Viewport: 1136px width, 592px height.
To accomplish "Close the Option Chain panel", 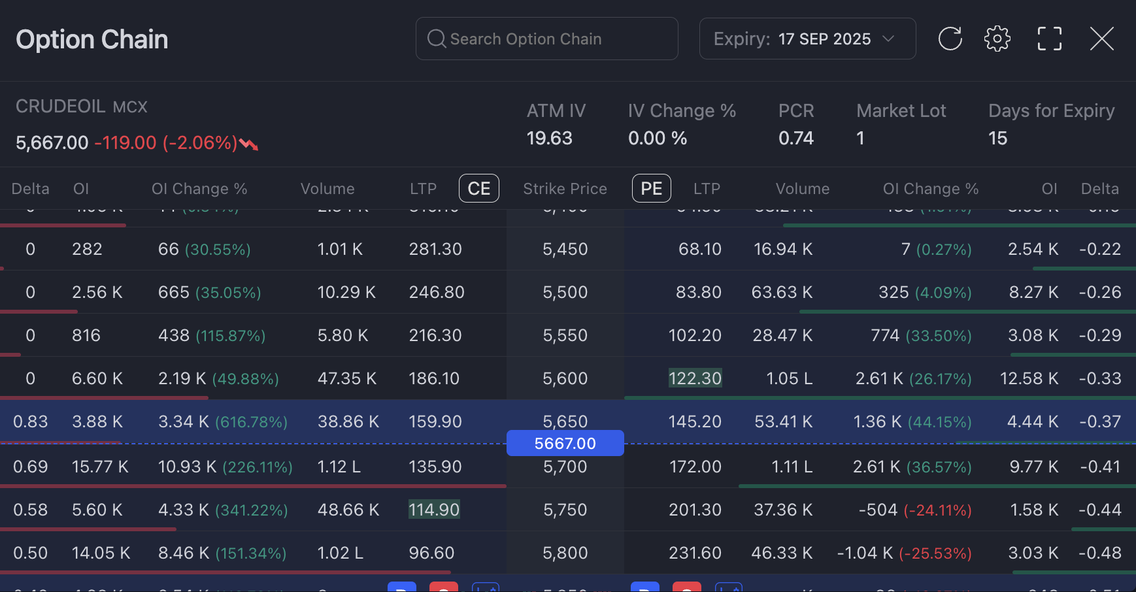I will coord(1101,39).
